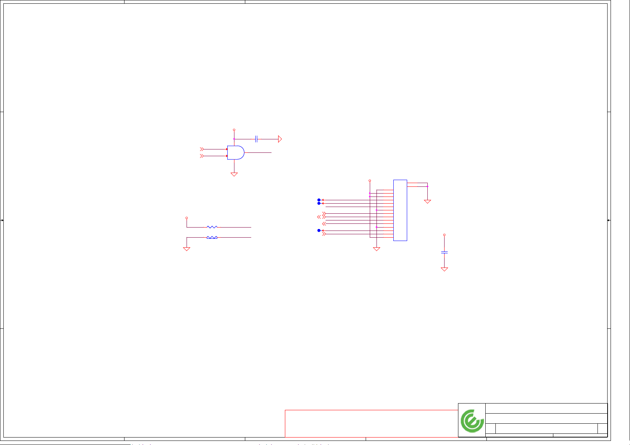
Task: Click the power circle above the zigzag resistor
Action: [x=187, y=217]
